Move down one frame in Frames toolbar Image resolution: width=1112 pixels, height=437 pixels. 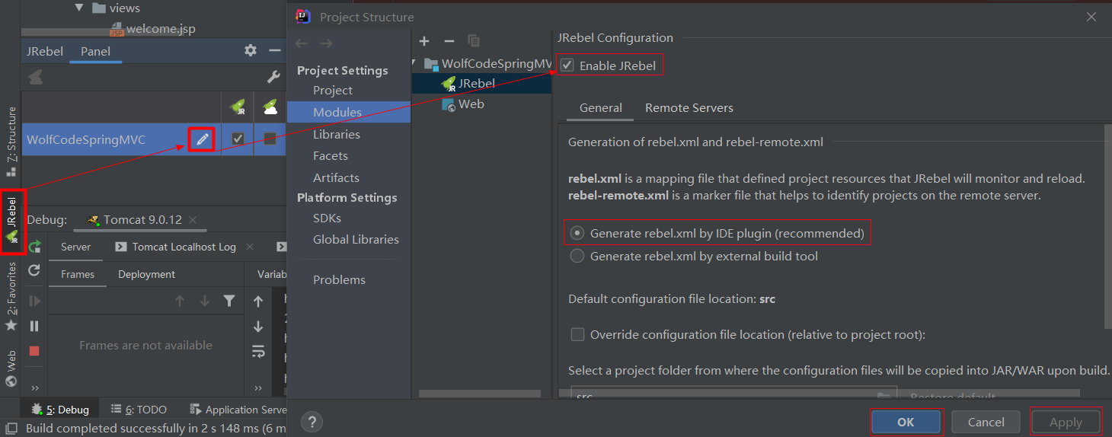click(204, 301)
